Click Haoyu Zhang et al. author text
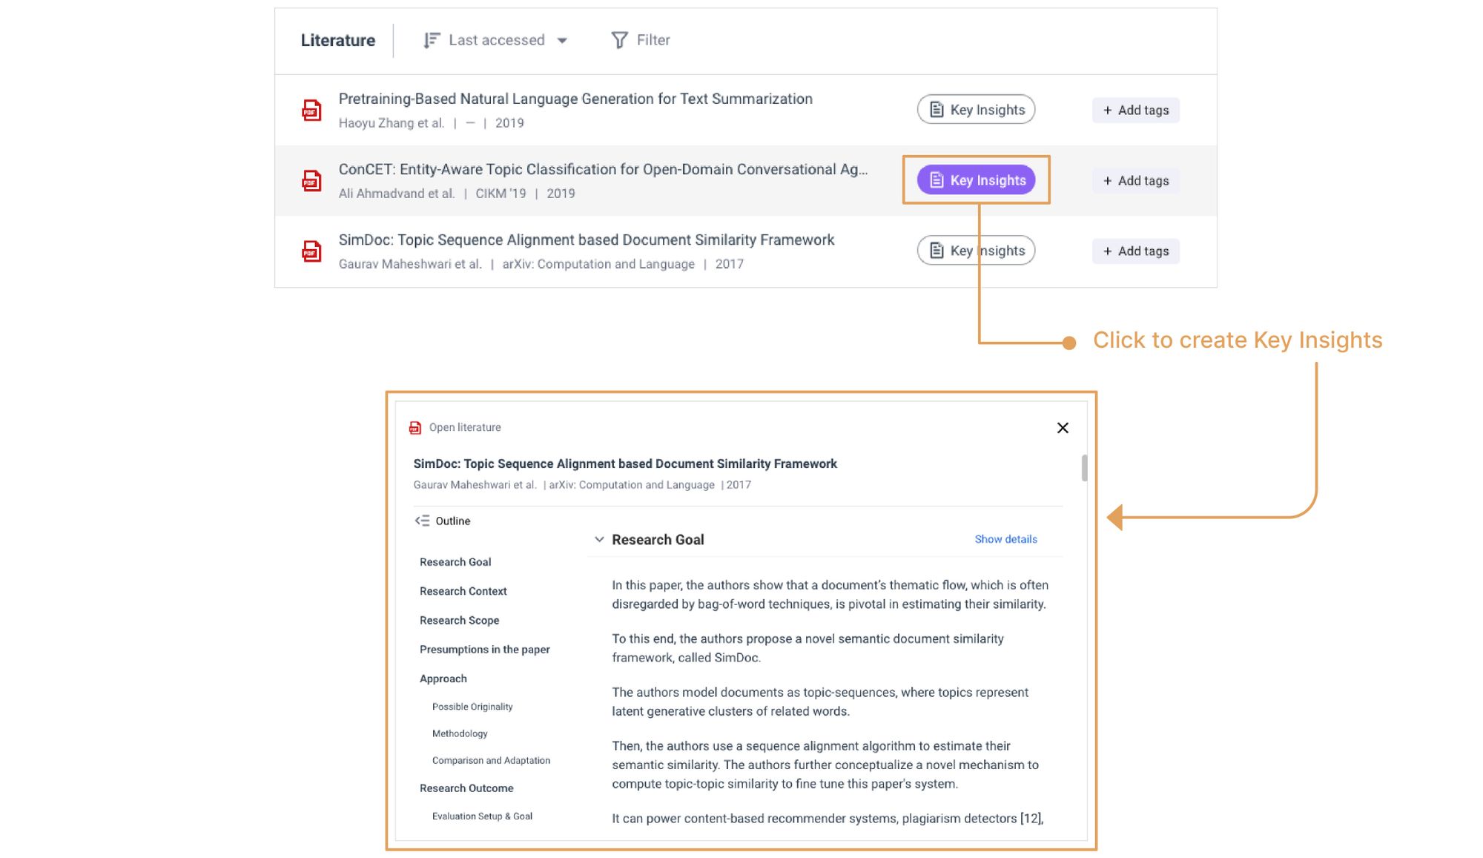Viewport: 1483px width, 858px height. (x=392, y=123)
